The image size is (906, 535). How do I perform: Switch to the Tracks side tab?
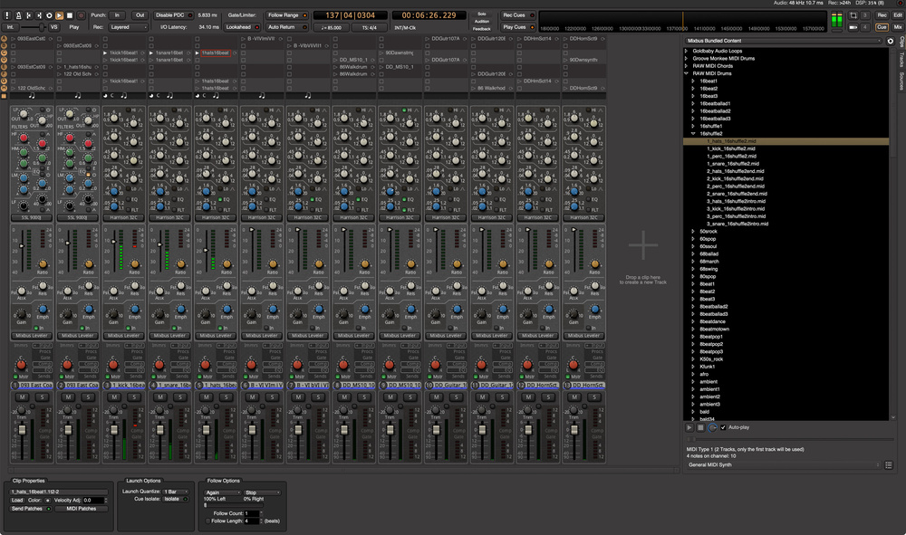click(901, 60)
